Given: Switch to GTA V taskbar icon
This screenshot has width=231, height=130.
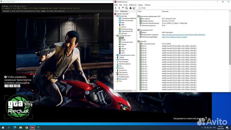Looking at the screenshot, I should 38,128.
